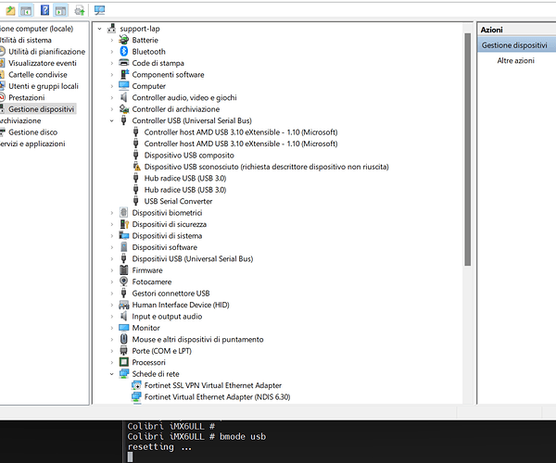Select Cartelle condivise in the left tree
The image size is (556, 463).
[x=38, y=75]
